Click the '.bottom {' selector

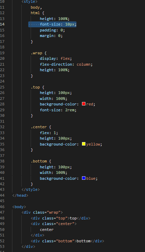pyautogui.click(x=41, y=161)
